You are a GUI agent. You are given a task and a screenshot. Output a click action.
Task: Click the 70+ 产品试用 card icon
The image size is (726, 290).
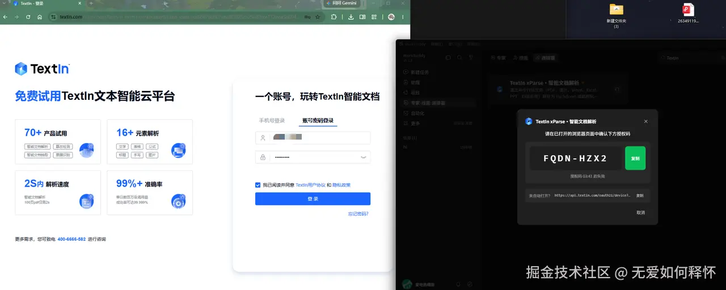[87, 150]
